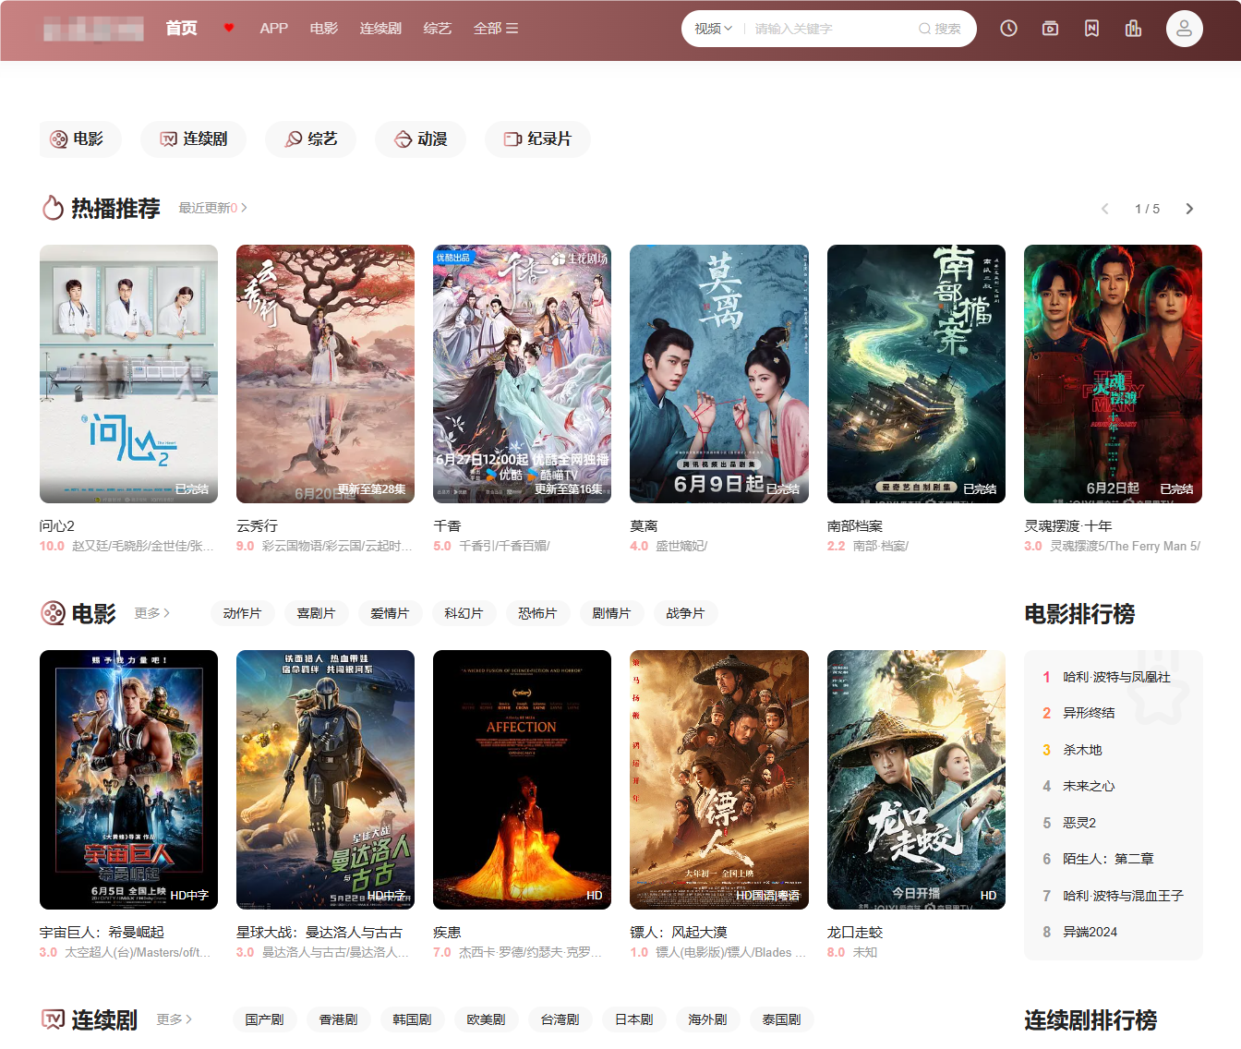Filter series by 台湾剧

(560, 1019)
